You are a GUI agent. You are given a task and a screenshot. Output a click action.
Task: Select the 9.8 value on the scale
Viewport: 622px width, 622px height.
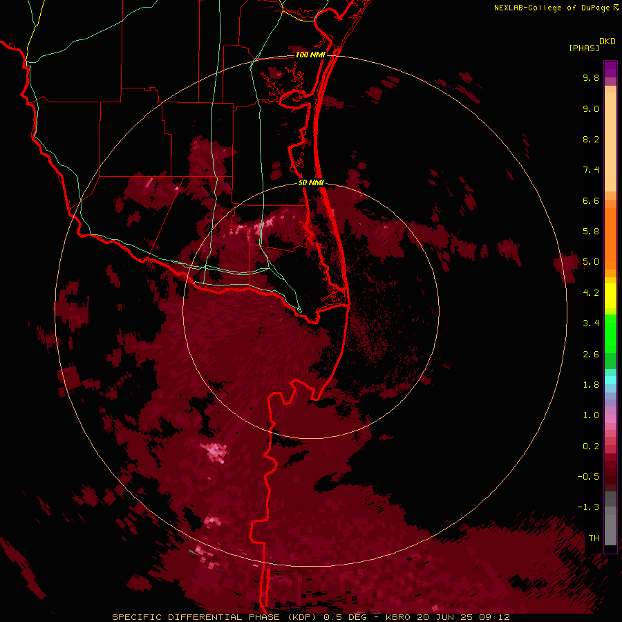pos(591,77)
